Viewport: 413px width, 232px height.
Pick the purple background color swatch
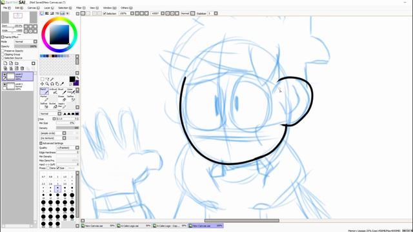[x=76, y=83]
